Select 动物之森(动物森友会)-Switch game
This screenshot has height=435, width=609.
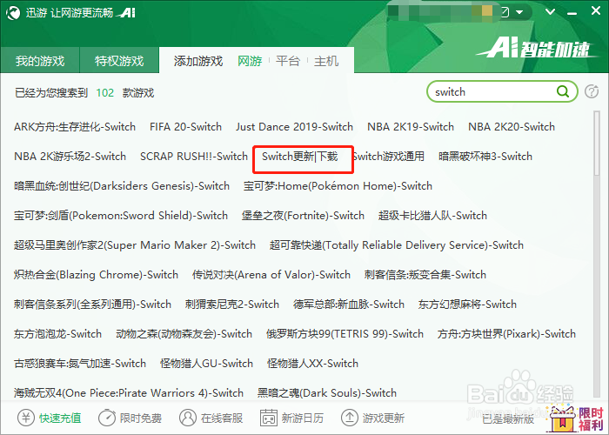[x=184, y=333]
